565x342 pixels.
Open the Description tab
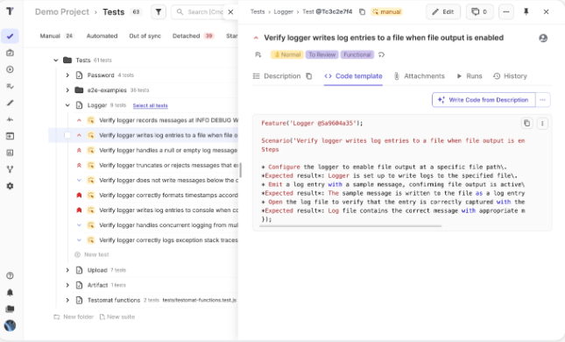pyautogui.click(x=277, y=76)
